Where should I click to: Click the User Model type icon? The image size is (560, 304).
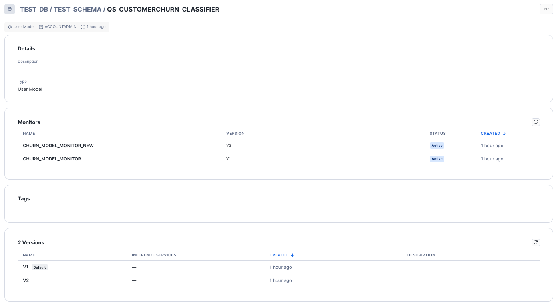coord(10,27)
